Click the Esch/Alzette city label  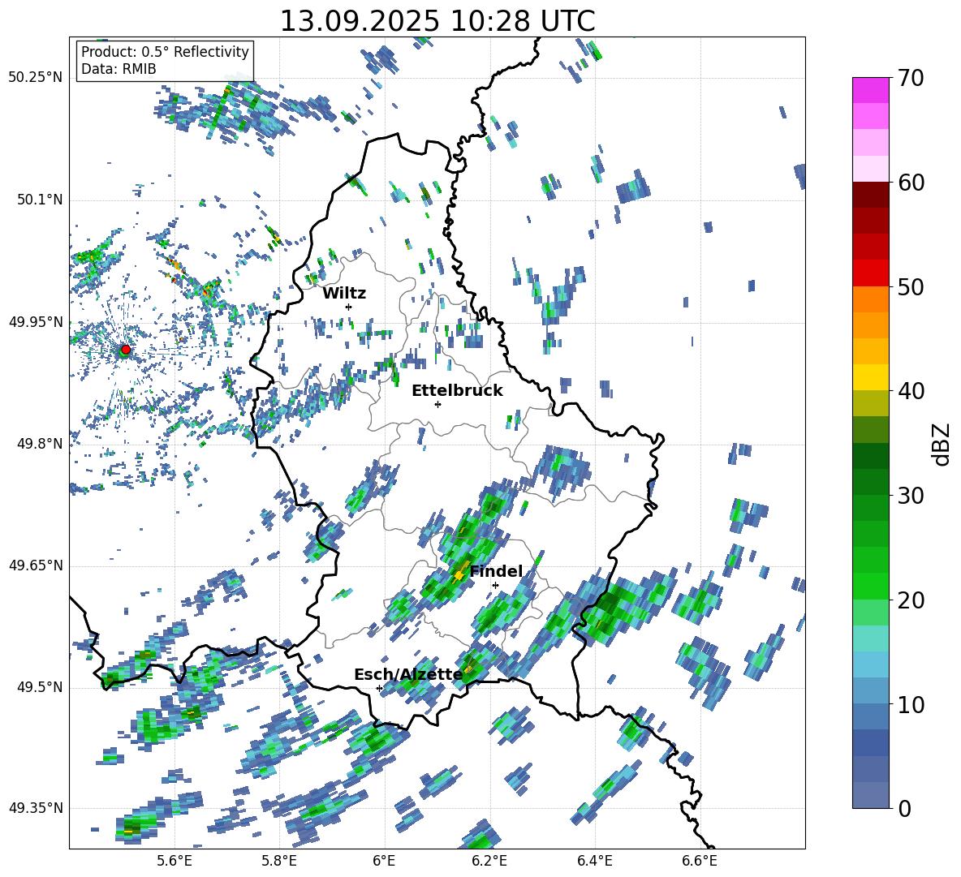click(x=408, y=675)
